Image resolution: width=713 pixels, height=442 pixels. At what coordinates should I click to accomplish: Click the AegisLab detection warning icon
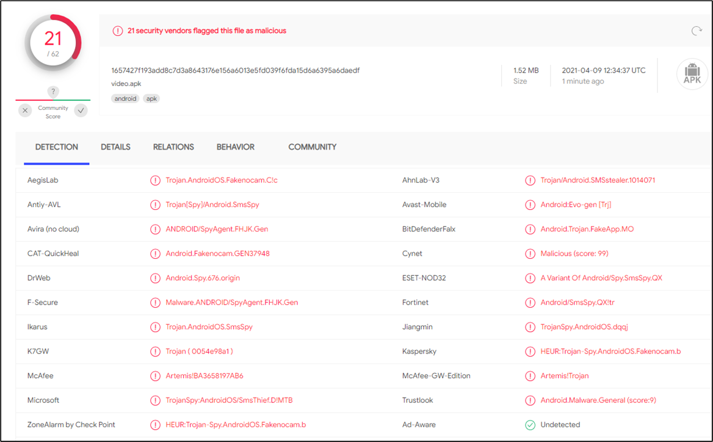click(155, 181)
